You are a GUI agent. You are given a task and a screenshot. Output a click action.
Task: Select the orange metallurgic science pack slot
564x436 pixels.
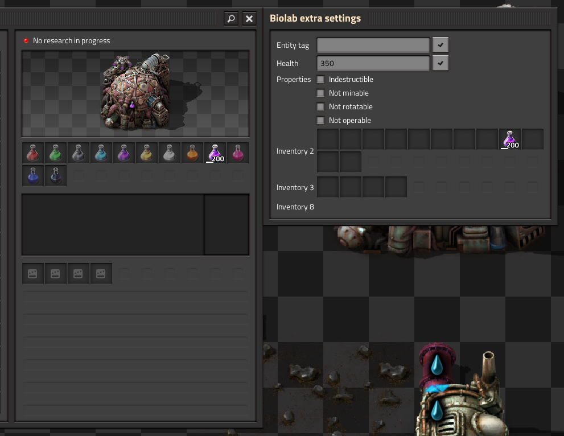192,153
